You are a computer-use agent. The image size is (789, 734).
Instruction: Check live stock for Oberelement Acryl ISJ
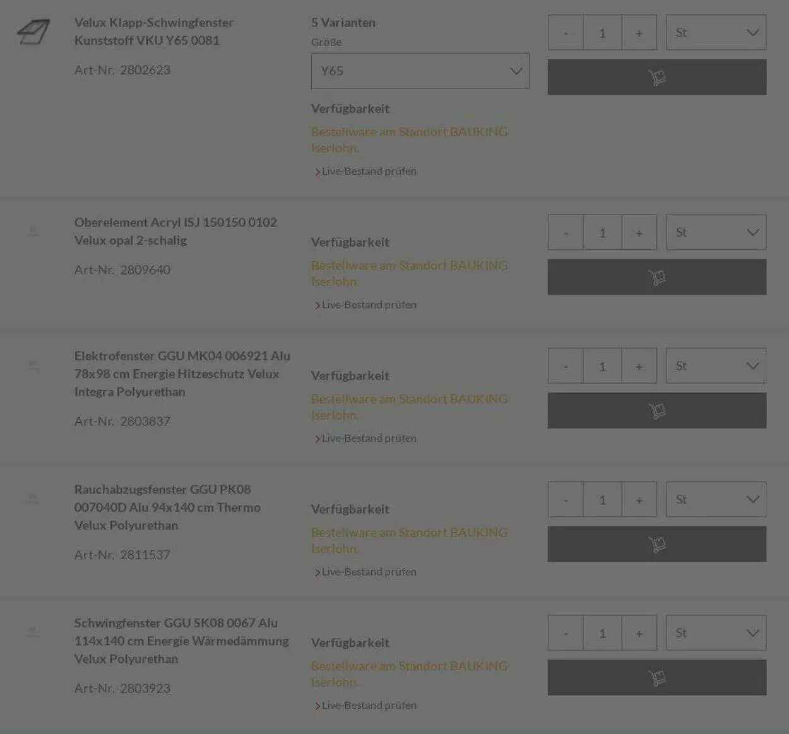click(x=369, y=305)
